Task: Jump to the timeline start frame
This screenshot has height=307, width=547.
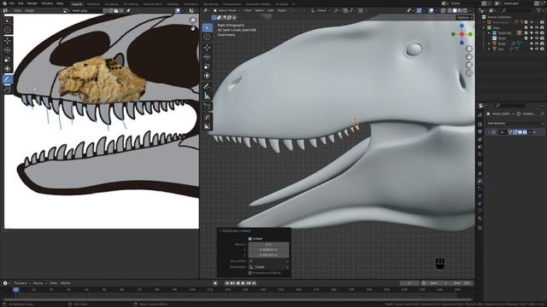Action: [227, 283]
